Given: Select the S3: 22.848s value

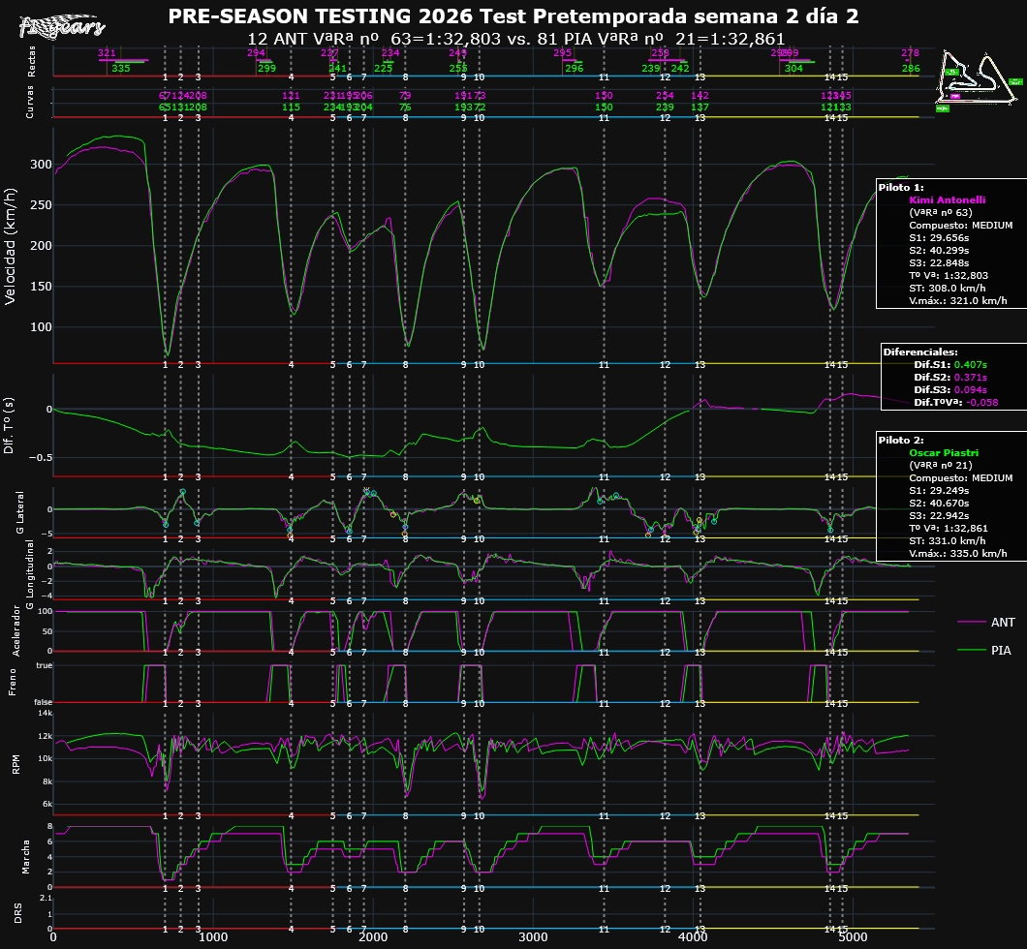Looking at the screenshot, I should (939, 263).
